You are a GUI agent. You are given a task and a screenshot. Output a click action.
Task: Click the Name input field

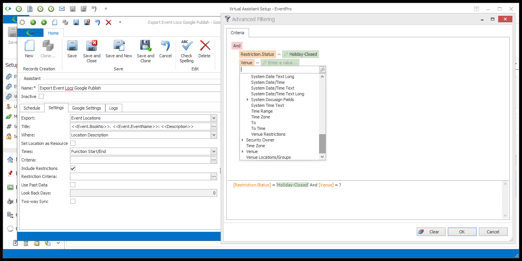coord(130,88)
